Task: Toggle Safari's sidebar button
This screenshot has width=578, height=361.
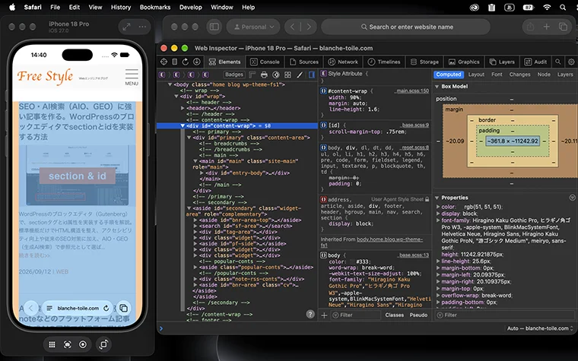Action: coord(214,27)
